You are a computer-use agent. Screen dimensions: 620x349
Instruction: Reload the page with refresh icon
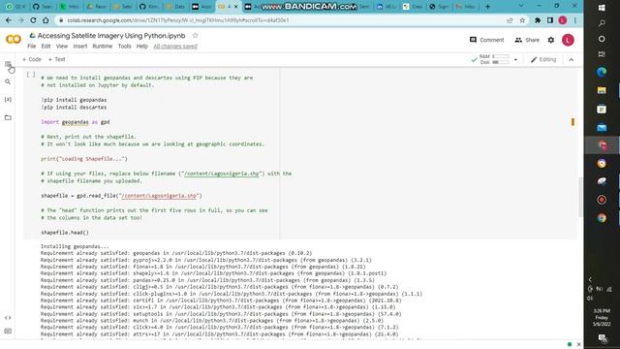(x=33, y=20)
